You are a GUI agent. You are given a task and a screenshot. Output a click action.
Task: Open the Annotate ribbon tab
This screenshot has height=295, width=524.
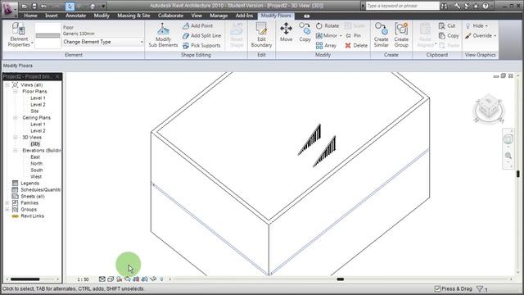(75, 16)
